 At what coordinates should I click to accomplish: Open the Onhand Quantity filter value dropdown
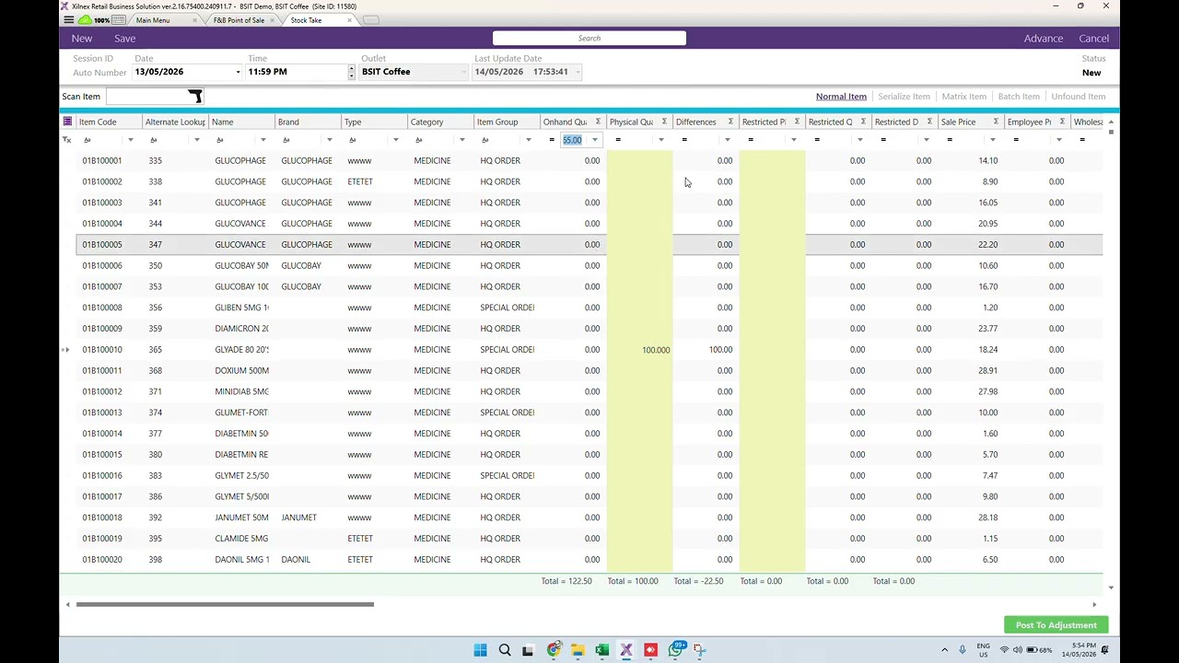594,140
